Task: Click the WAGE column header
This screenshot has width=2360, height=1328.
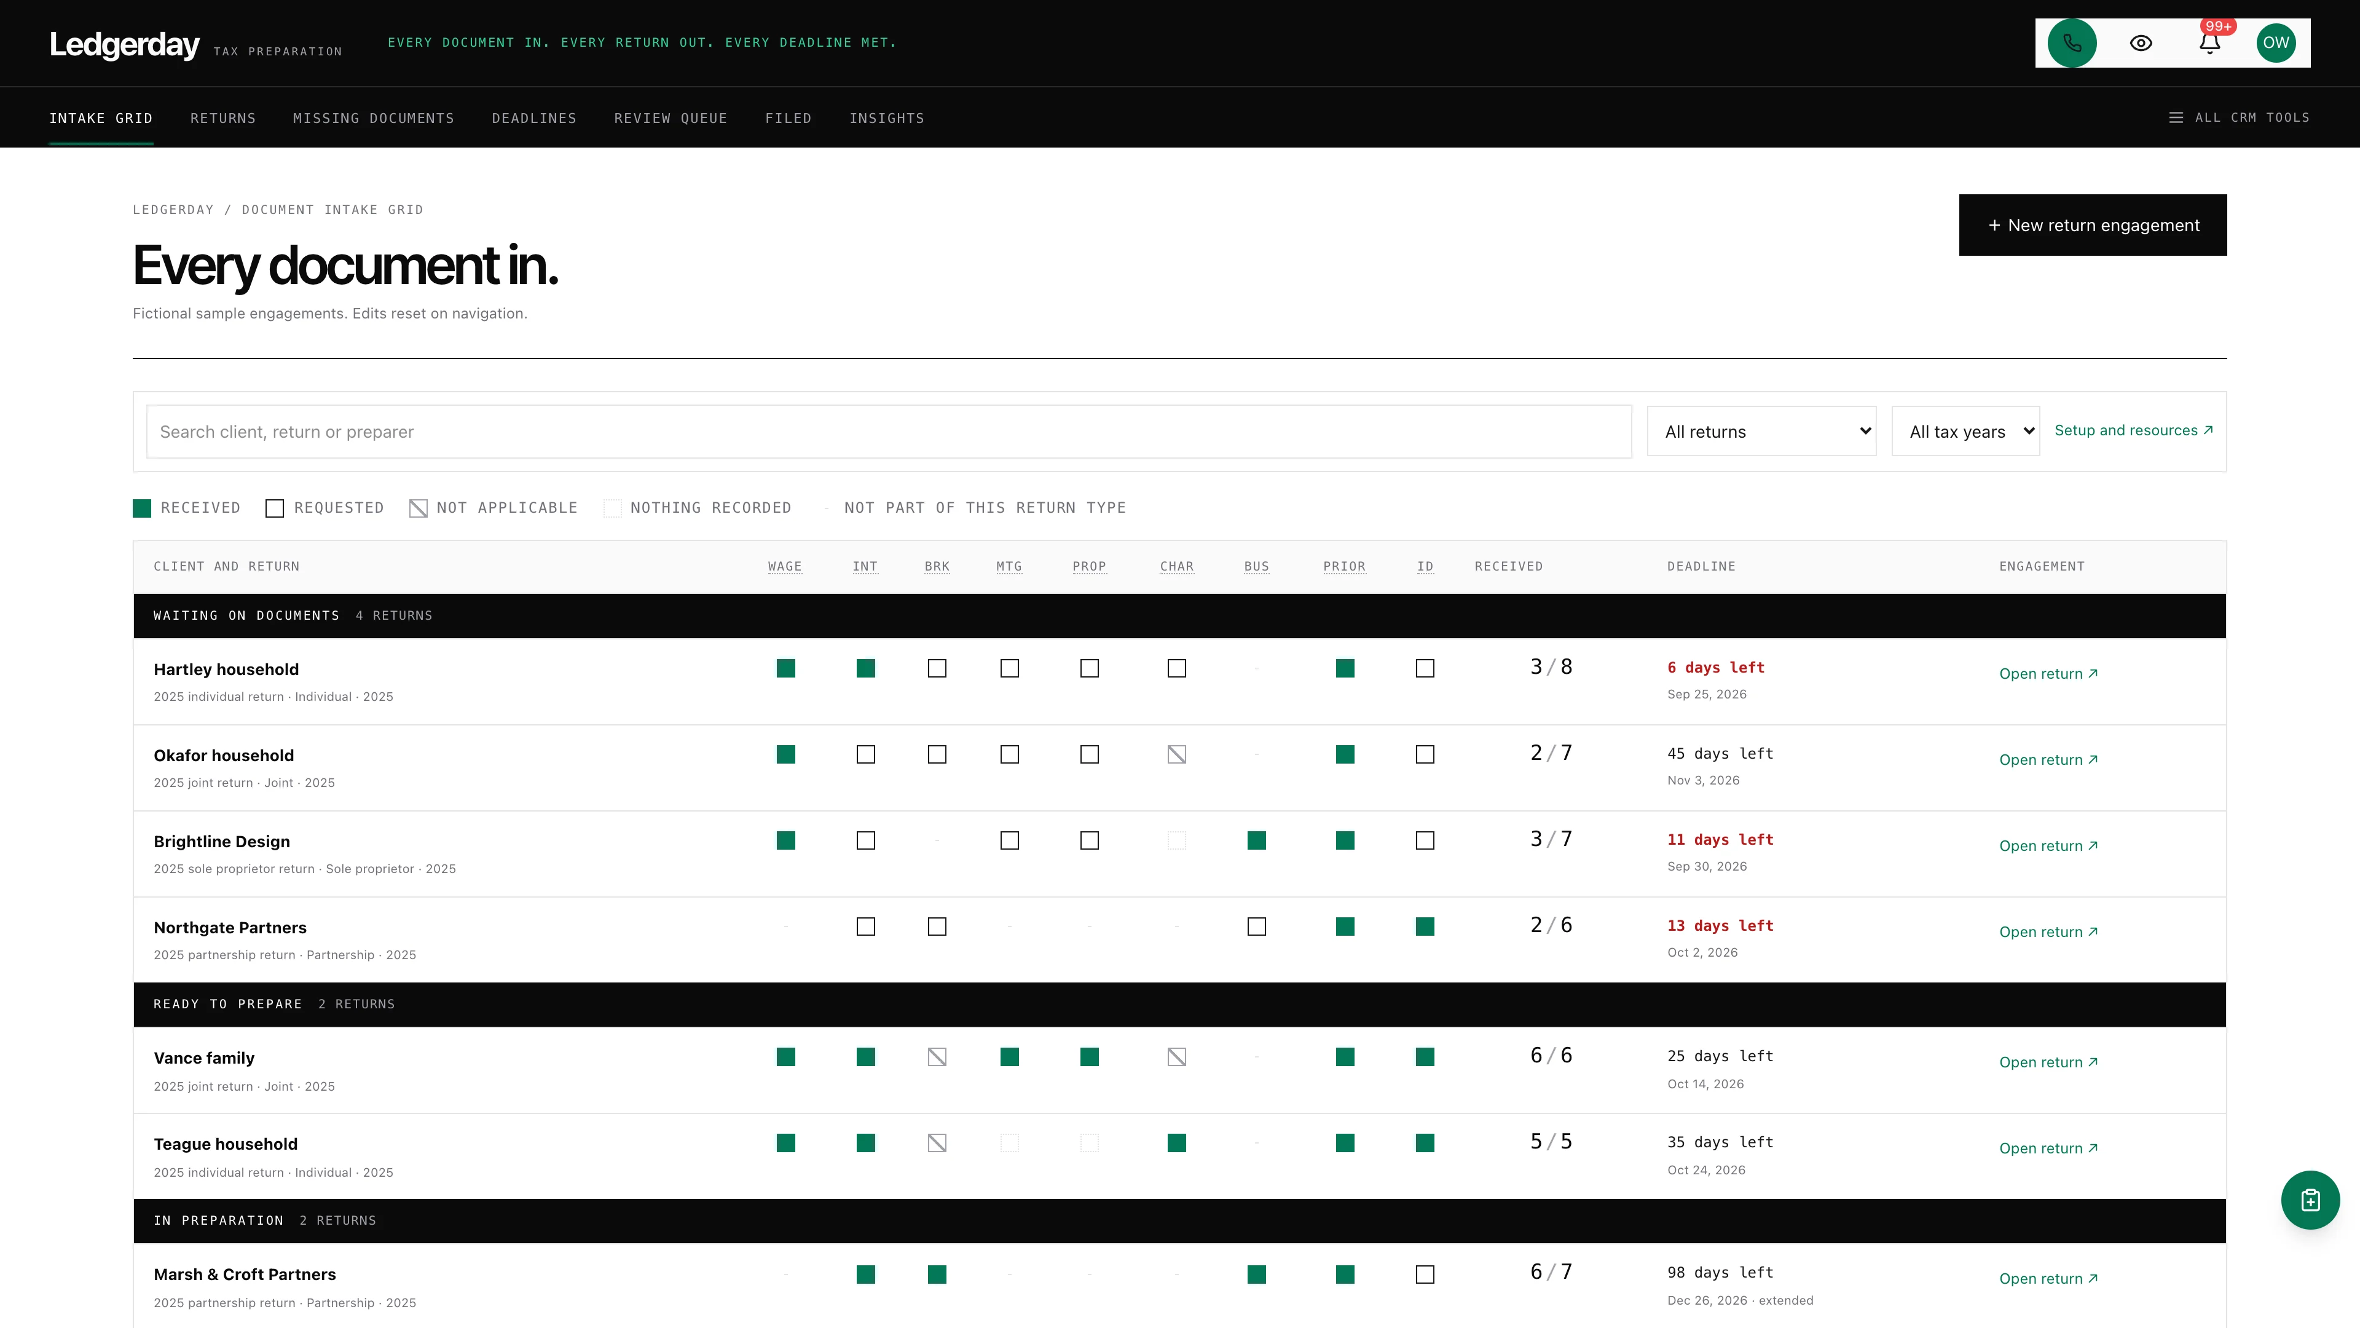Action: click(784, 566)
